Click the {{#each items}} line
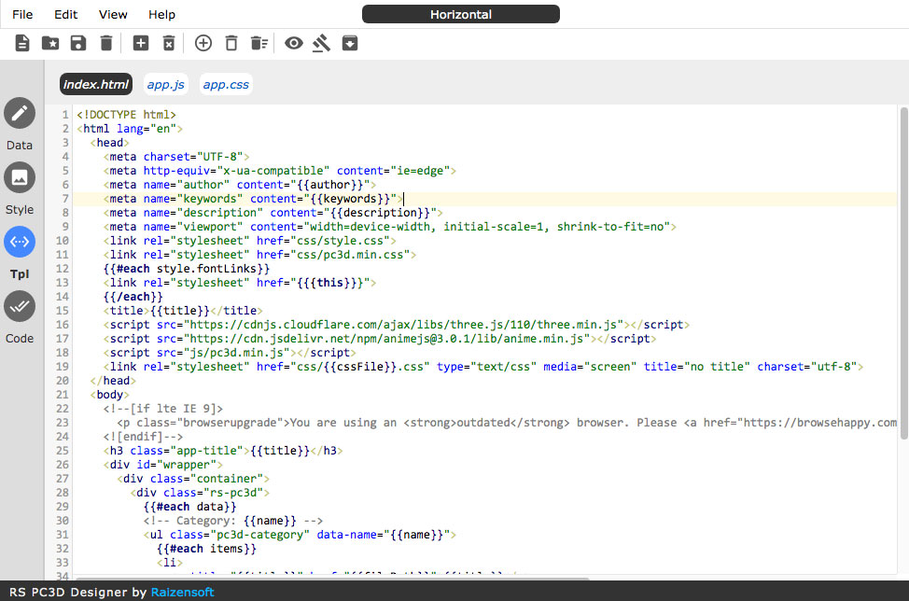This screenshot has height=601, width=909. click(x=206, y=549)
